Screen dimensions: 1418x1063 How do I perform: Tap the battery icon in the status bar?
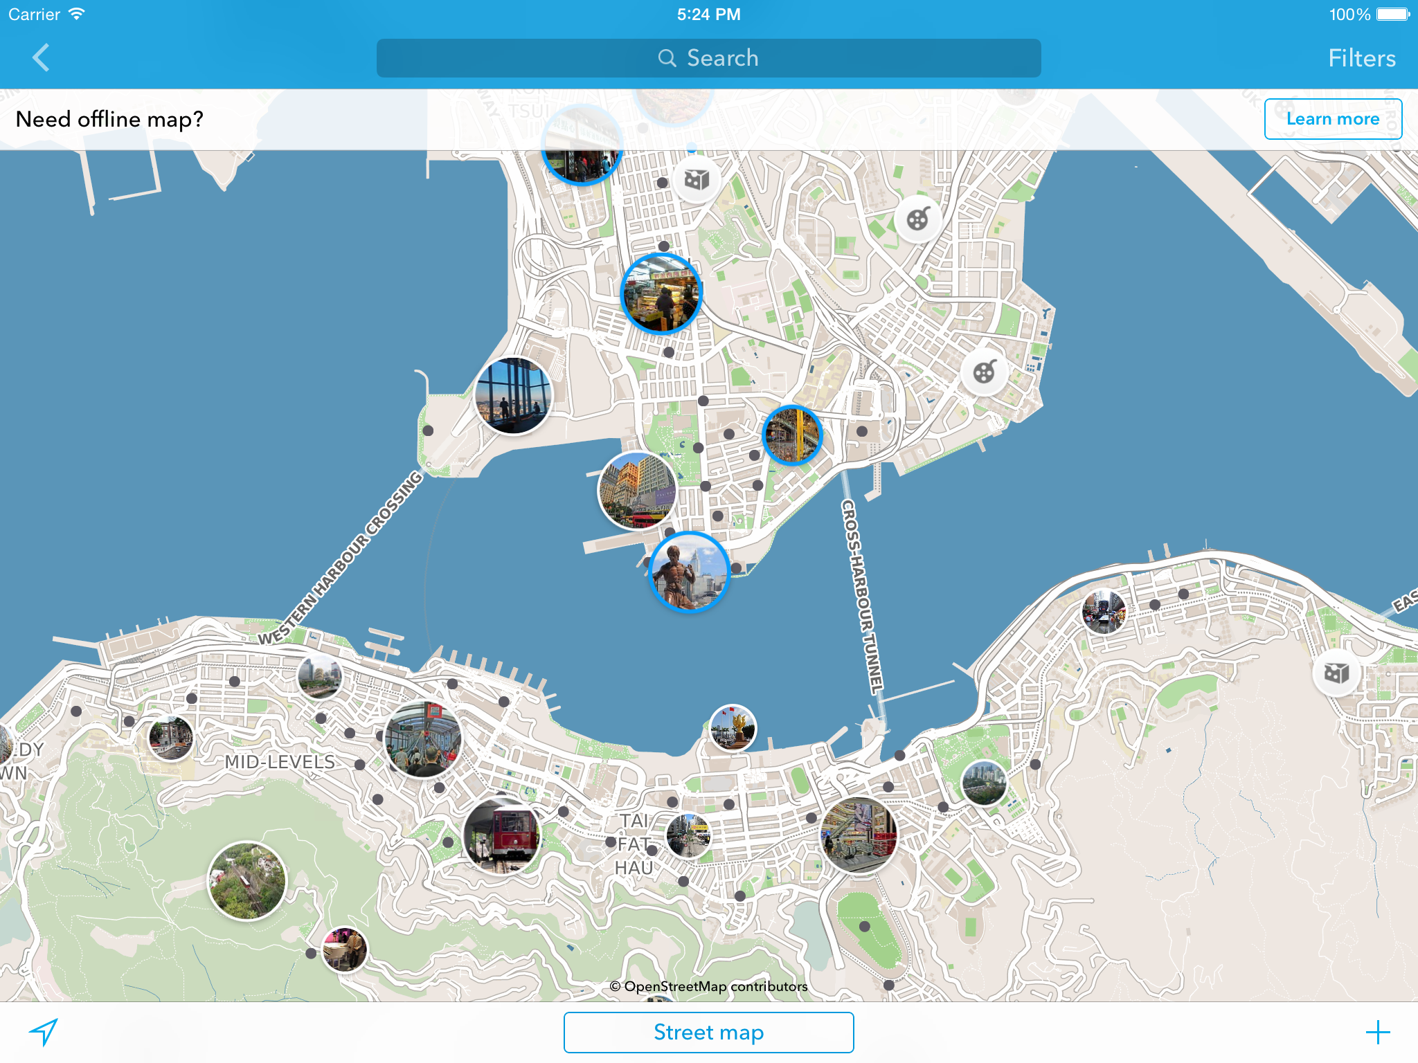click(x=1393, y=14)
